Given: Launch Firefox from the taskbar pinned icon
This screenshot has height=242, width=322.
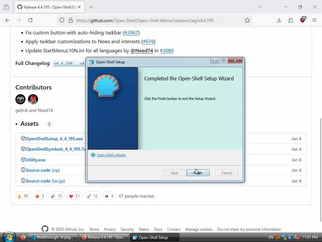Looking at the screenshot, I should coord(23,237).
